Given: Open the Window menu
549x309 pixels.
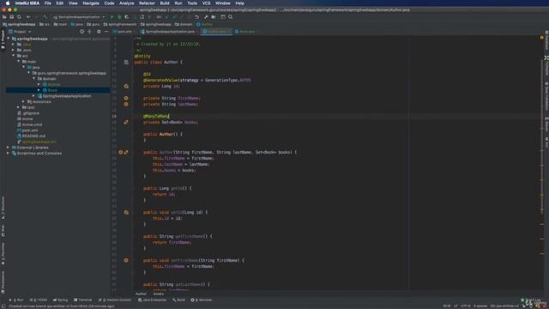Looking at the screenshot, I should 223,3.
